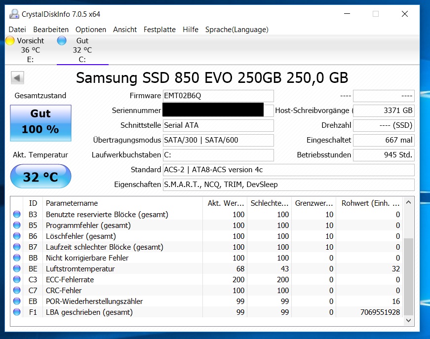The width and height of the screenshot is (430, 339).
Task: Select the ECC-Fehlerrate row text
Action: click(x=70, y=279)
